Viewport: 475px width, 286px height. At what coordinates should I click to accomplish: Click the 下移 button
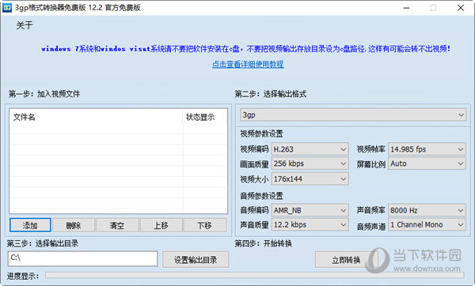[x=205, y=225]
